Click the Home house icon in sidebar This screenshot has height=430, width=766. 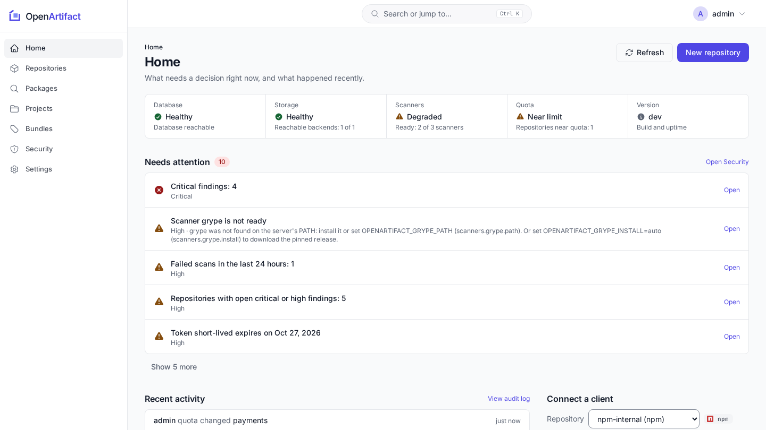tap(14, 48)
